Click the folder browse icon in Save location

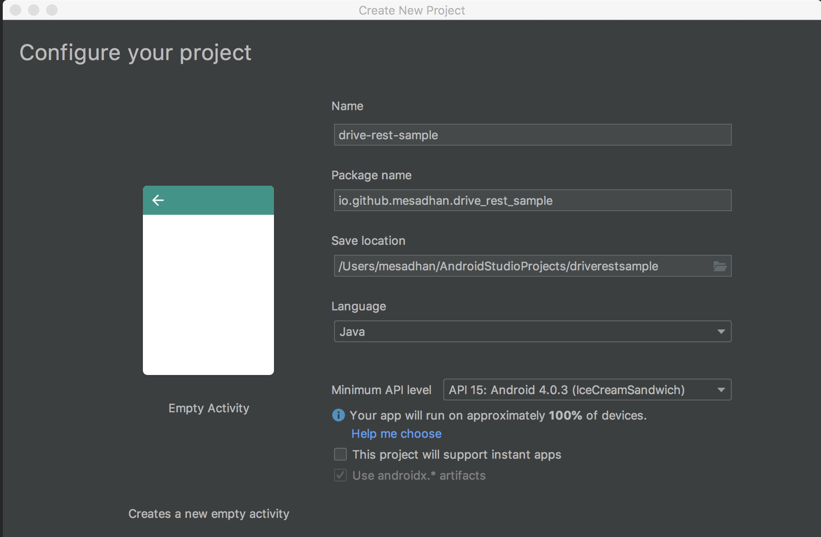(720, 266)
